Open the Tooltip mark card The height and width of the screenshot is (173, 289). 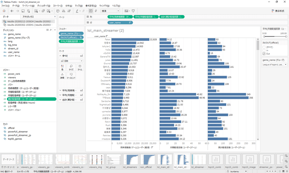click(x=71, y=76)
